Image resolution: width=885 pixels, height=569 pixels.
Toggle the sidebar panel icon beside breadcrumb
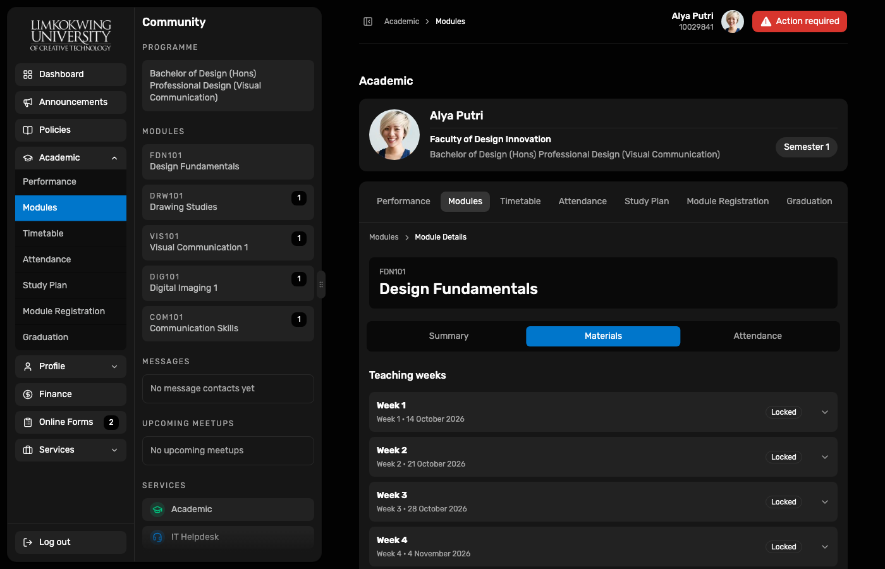coord(368,21)
